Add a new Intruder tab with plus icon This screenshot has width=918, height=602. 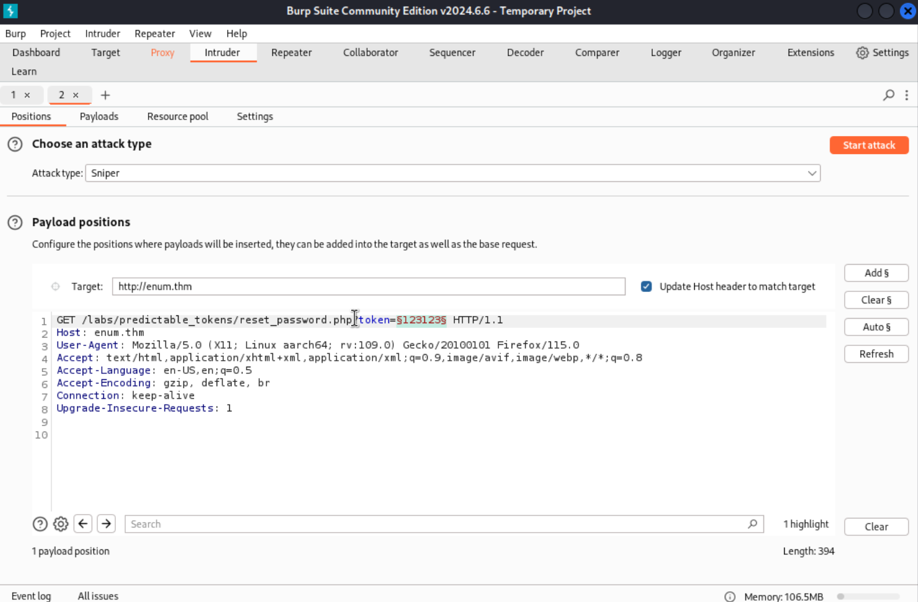click(x=105, y=95)
